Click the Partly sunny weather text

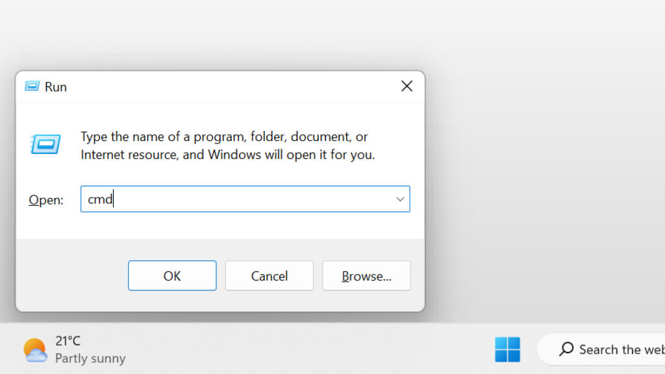coord(90,358)
